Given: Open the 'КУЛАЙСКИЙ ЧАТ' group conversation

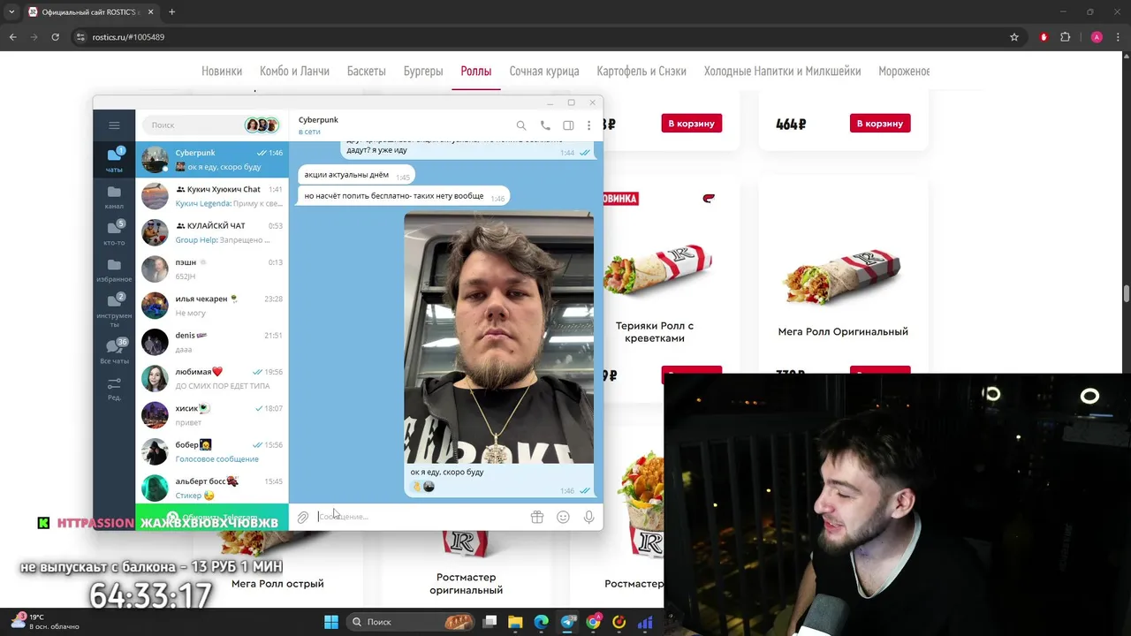Looking at the screenshot, I should coord(212,232).
